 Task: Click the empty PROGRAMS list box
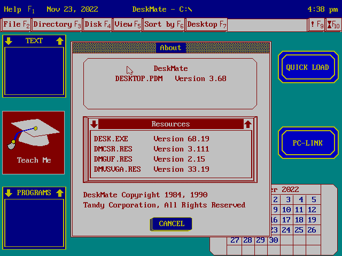tap(34, 223)
